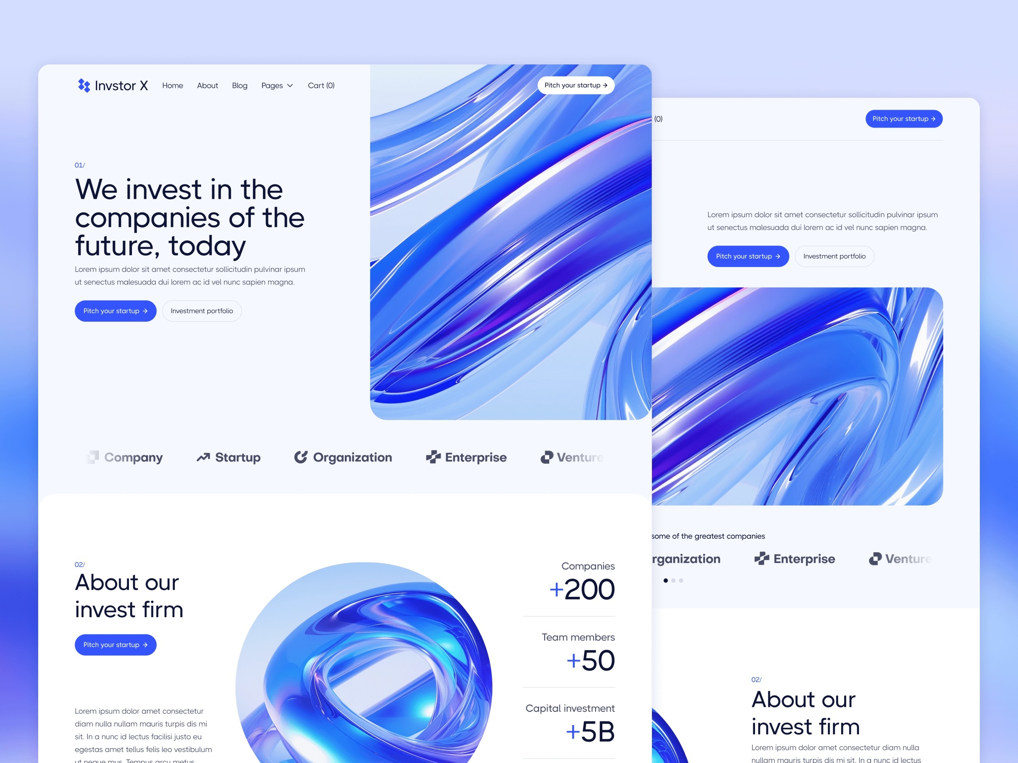The image size is (1018, 763).
Task: Click the Investment portfolio link
Action: pyautogui.click(x=203, y=311)
